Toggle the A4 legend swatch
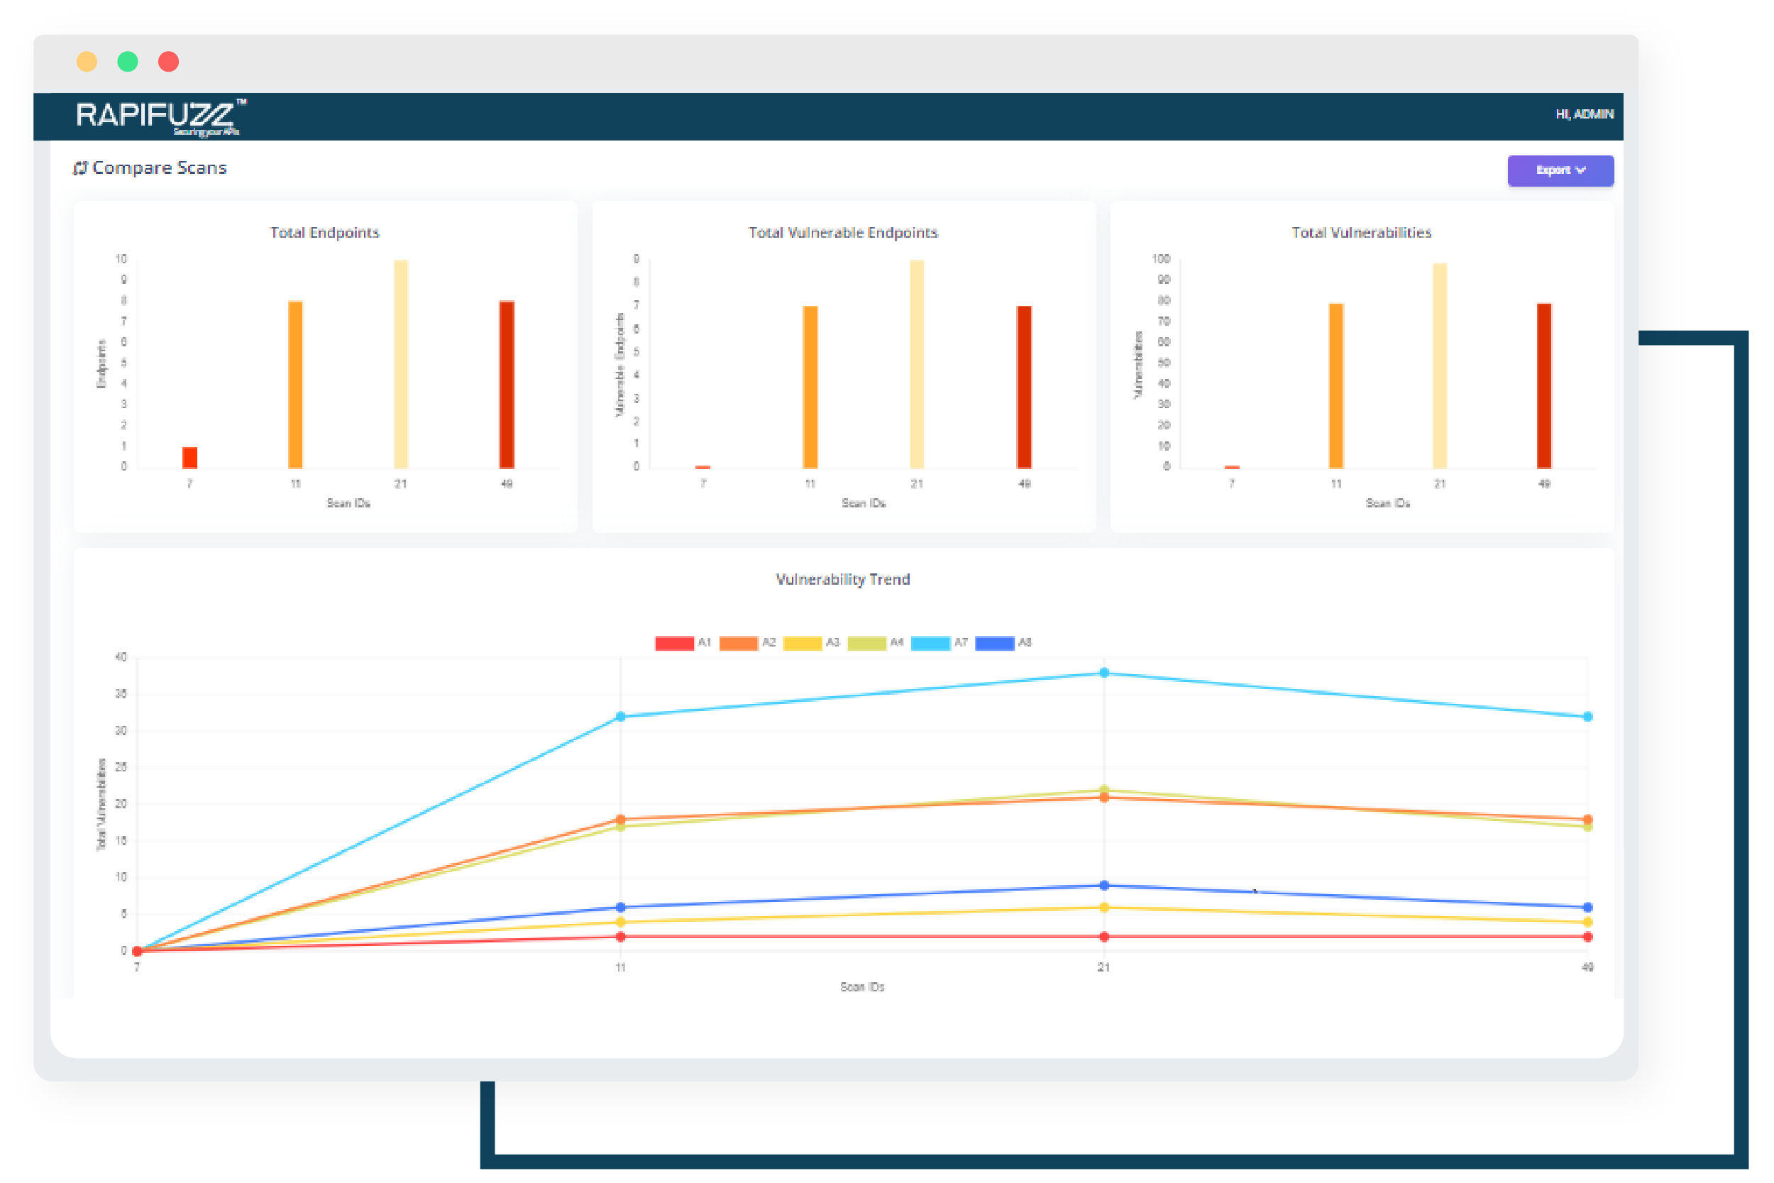Screen dimensions: 1774x1183 coord(866,644)
